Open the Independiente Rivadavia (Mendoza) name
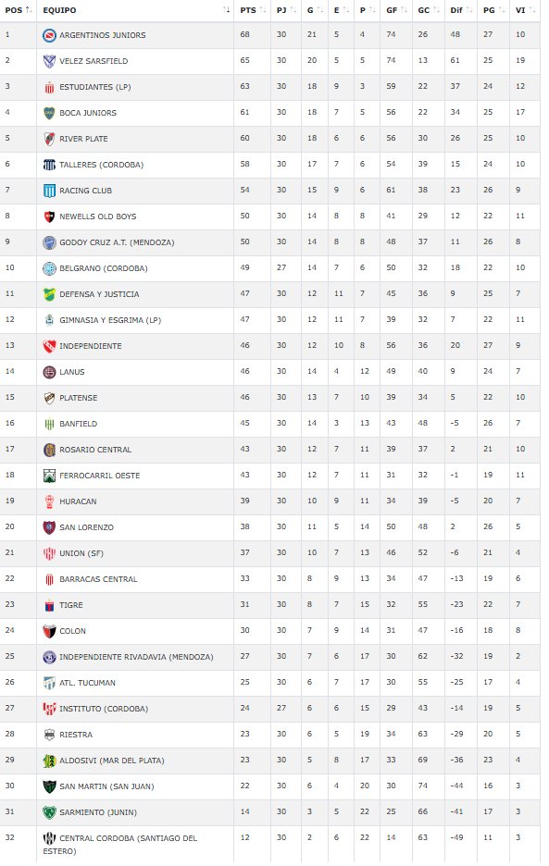Screen dimensions: 549x866 click(136, 657)
